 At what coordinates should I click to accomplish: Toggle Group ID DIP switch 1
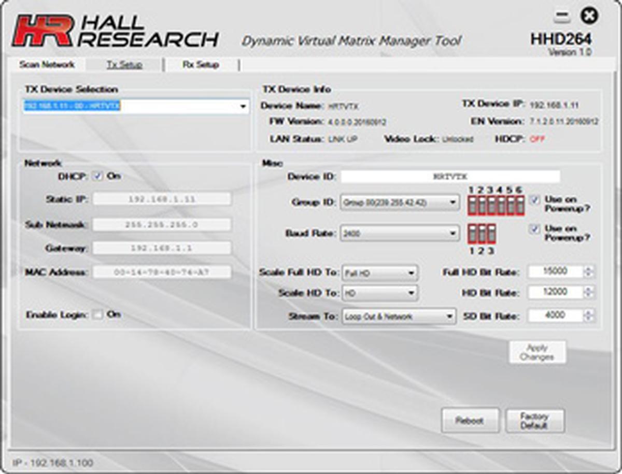(x=472, y=206)
